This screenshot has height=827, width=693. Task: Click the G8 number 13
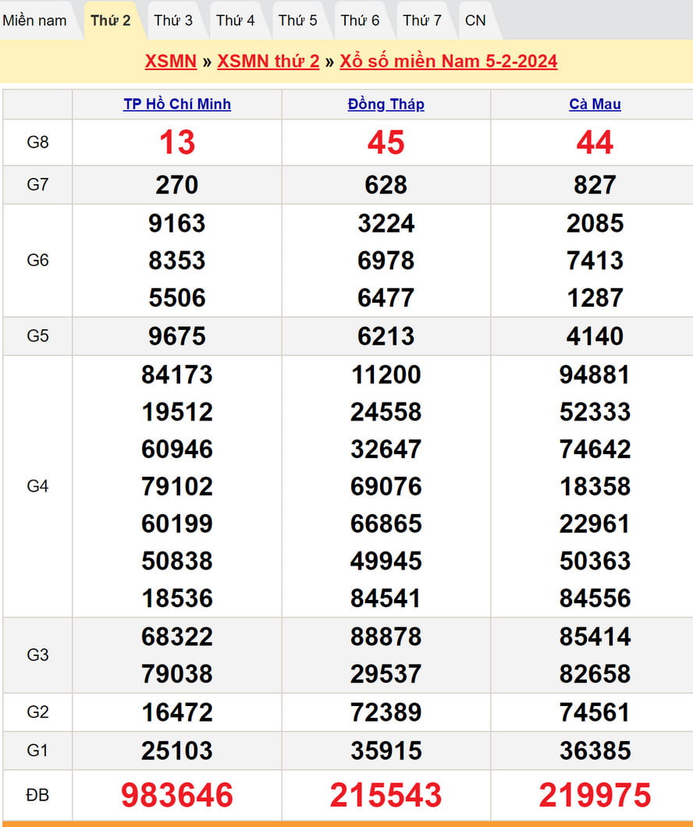point(177,143)
